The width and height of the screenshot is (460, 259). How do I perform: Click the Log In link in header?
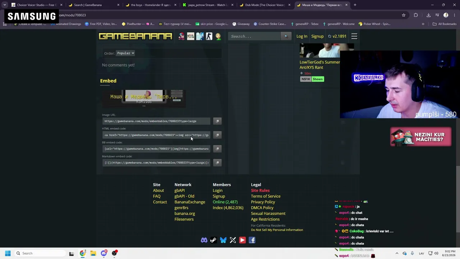(302, 36)
